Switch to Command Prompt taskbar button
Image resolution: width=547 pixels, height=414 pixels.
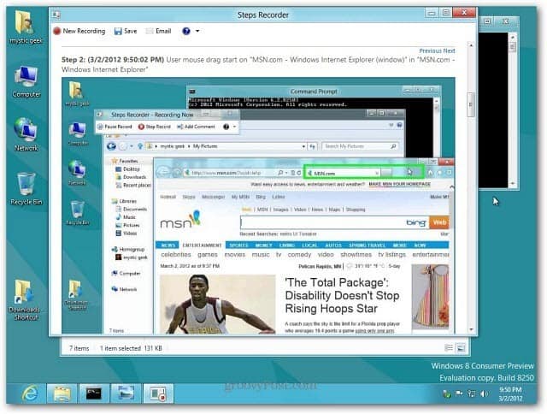pyautogui.click(x=93, y=393)
